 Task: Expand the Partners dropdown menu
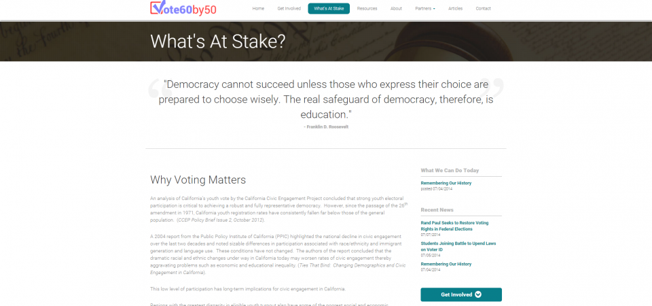point(425,9)
